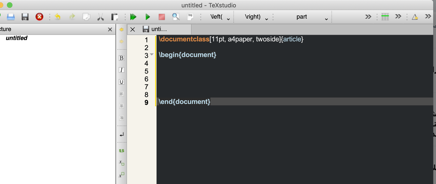Screen dimensions: 436x184
Task: Apply bold formatting with B icon
Action: coord(122,58)
